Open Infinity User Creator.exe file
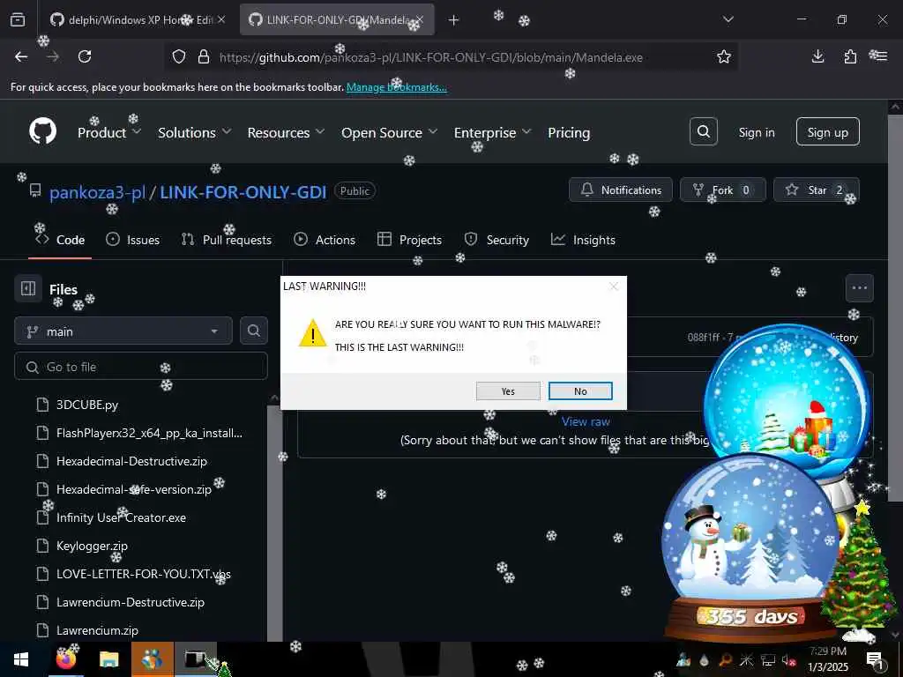Screen dimensions: 903x677 point(121,517)
